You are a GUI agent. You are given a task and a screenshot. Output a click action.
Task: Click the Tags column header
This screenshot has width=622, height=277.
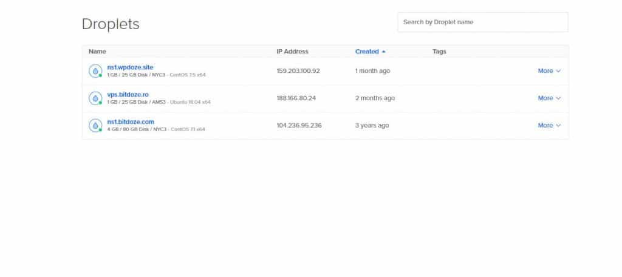(x=439, y=52)
